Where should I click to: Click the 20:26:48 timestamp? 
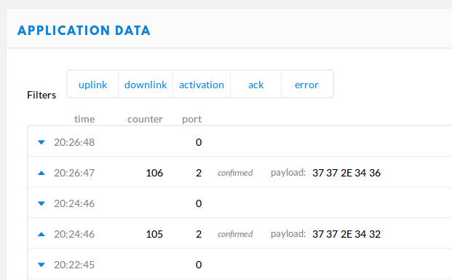pyautogui.click(x=74, y=142)
